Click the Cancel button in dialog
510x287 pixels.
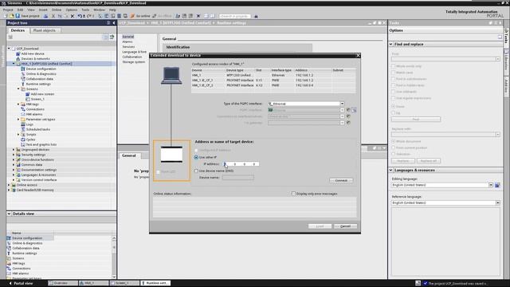[x=345, y=226]
